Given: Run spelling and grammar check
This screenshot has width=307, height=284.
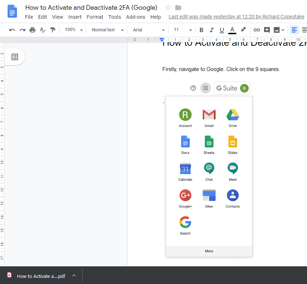Looking at the screenshot, I should point(43,30).
